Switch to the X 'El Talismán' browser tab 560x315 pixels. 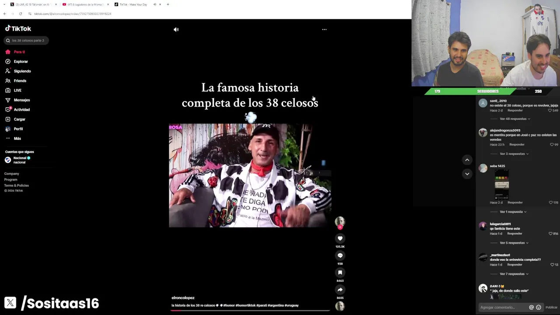pos(34,4)
